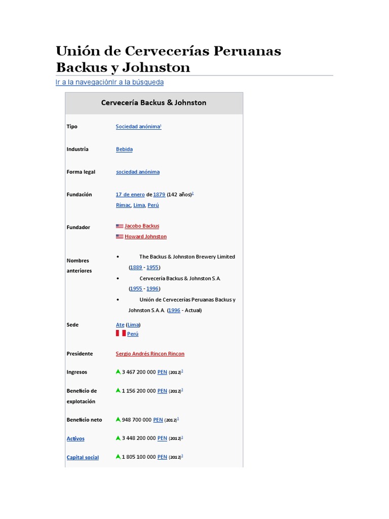The width and height of the screenshot is (389, 519).
Task: Follow the 1889 year link
Action: click(136, 268)
